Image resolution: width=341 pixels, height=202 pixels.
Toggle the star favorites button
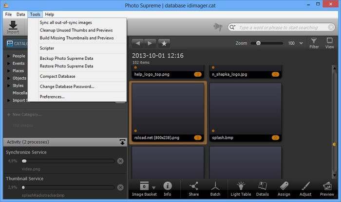(x=165, y=43)
